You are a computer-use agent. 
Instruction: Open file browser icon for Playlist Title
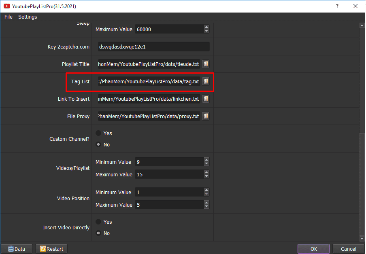pos(206,64)
